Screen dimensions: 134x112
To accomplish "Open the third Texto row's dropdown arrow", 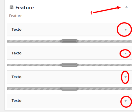I will coord(126,77).
